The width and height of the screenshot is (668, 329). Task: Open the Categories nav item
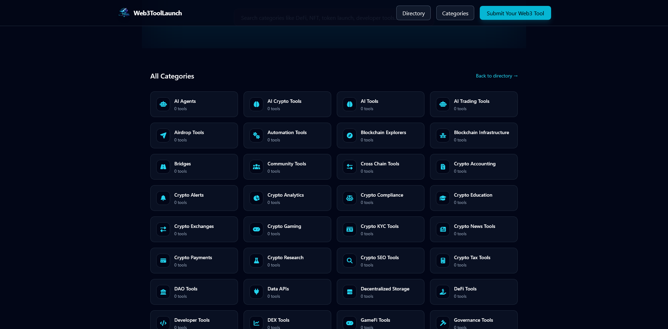tap(455, 13)
